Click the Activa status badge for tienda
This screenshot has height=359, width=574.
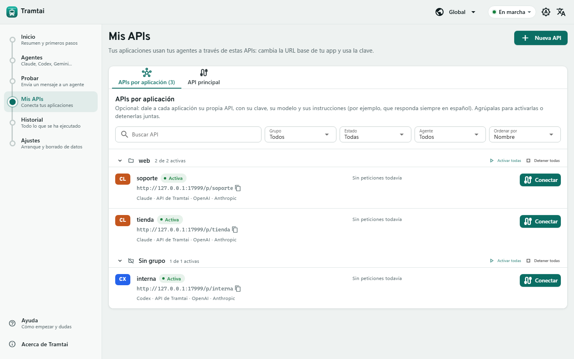170,220
